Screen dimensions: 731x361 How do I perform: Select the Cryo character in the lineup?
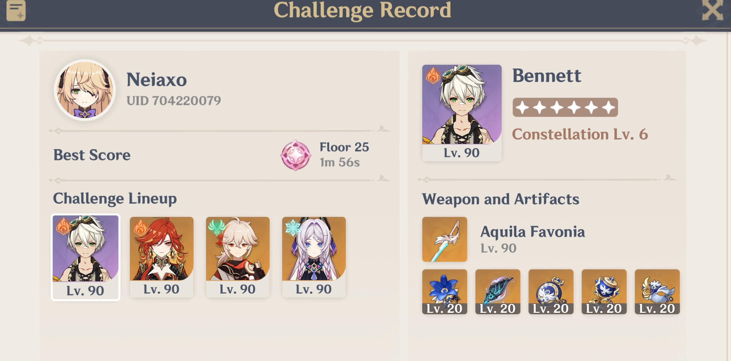click(314, 257)
